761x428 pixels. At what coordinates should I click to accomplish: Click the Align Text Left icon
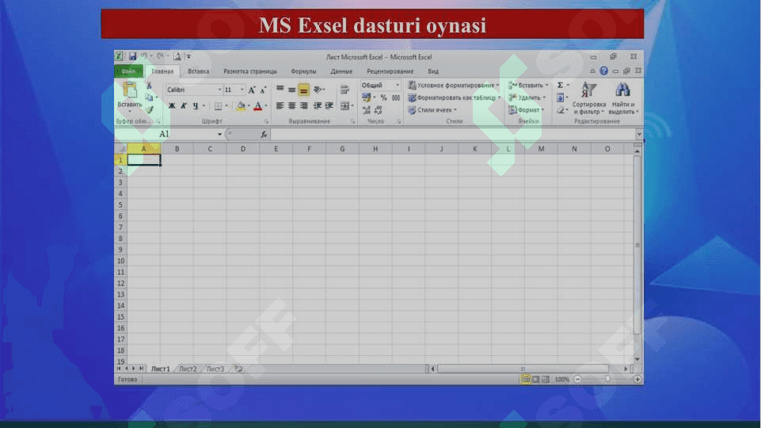pos(280,105)
